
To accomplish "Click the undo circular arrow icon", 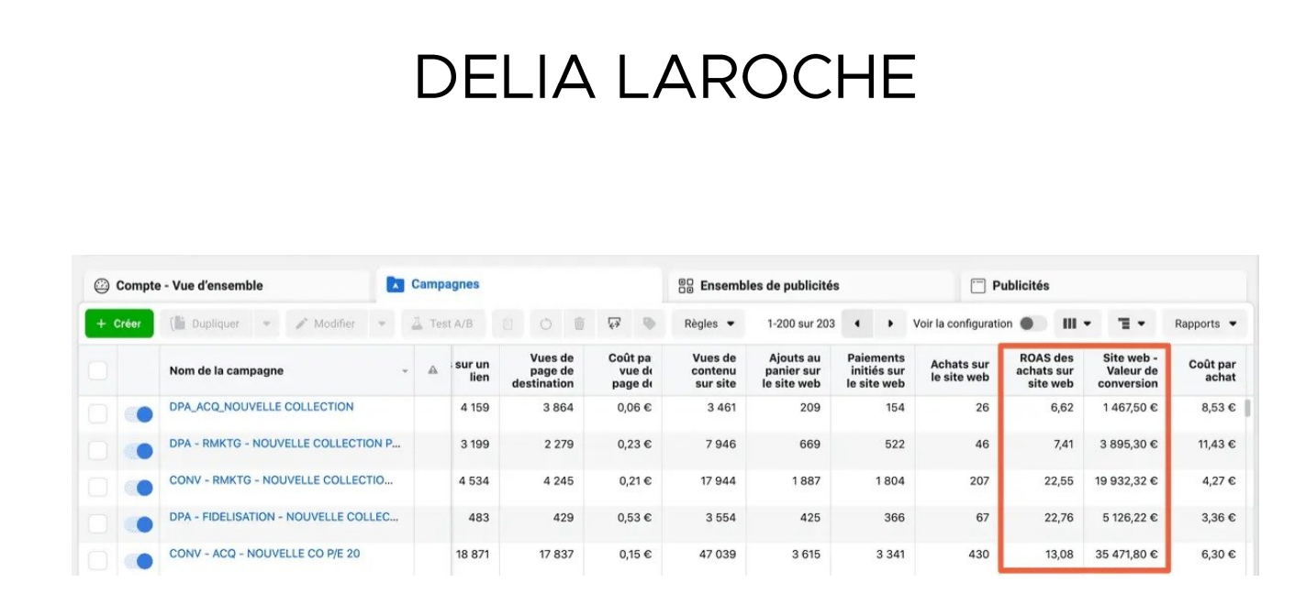I will (x=545, y=324).
